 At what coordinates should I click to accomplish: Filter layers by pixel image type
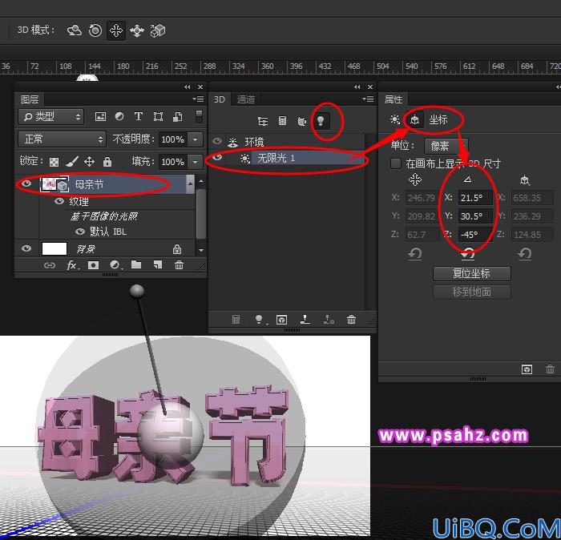pyautogui.click(x=100, y=117)
